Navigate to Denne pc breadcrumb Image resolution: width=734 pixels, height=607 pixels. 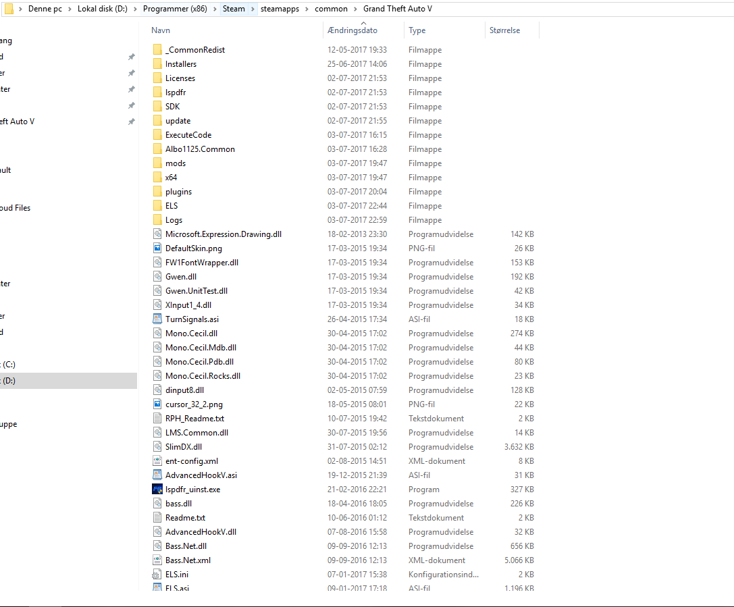(45, 9)
